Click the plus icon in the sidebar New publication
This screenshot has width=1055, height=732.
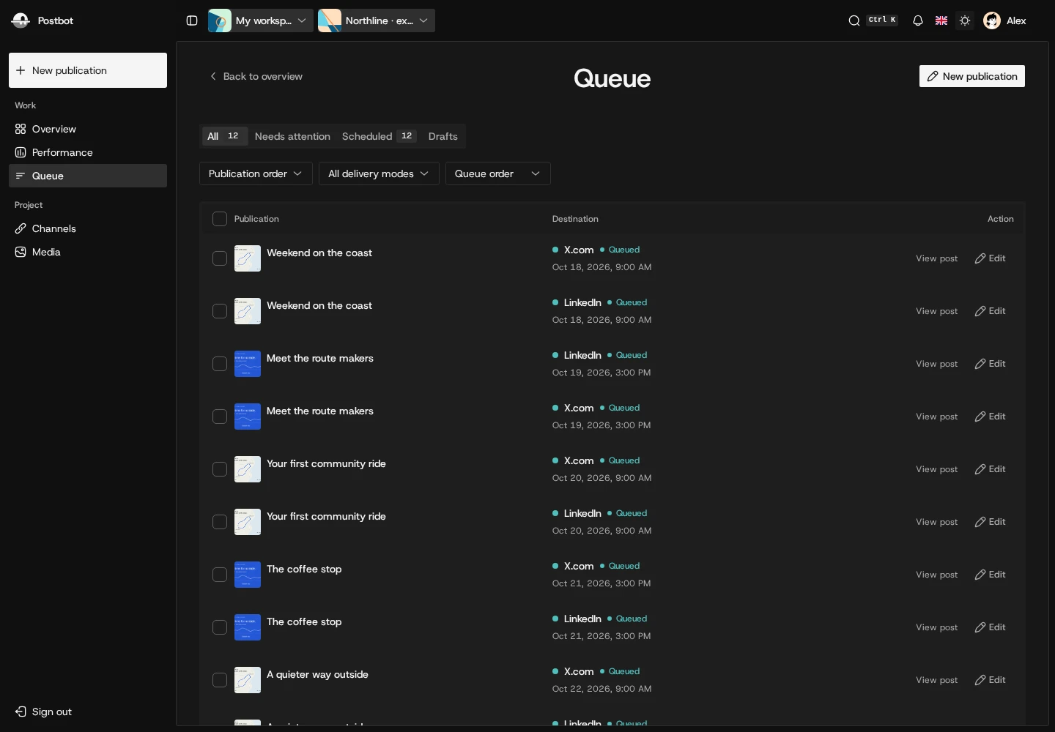pos(21,70)
